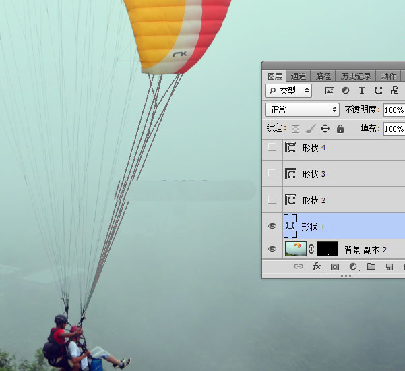Viewport: 405px width, 371px height.
Task: Lock layer position with move icon
Action: [x=325, y=128]
